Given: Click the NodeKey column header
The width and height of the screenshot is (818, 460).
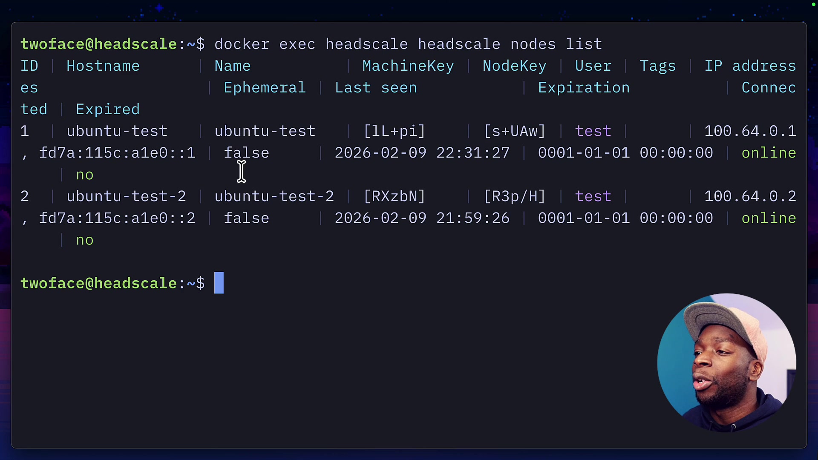Looking at the screenshot, I should click(514, 66).
